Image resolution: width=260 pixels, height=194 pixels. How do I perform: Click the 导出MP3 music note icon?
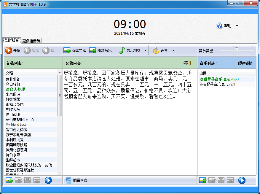point(122,50)
